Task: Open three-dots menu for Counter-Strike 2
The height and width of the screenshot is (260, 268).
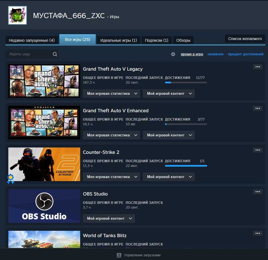Action: click(x=258, y=150)
